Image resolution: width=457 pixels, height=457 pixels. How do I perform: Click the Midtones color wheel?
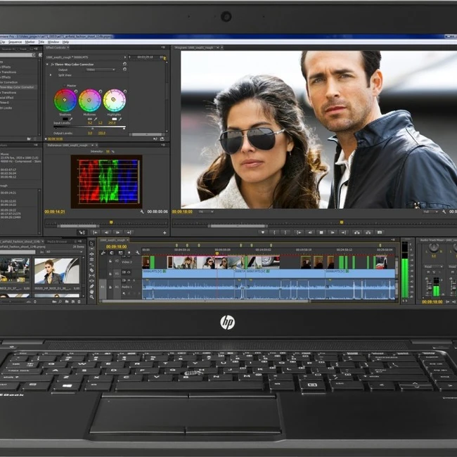click(x=90, y=101)
